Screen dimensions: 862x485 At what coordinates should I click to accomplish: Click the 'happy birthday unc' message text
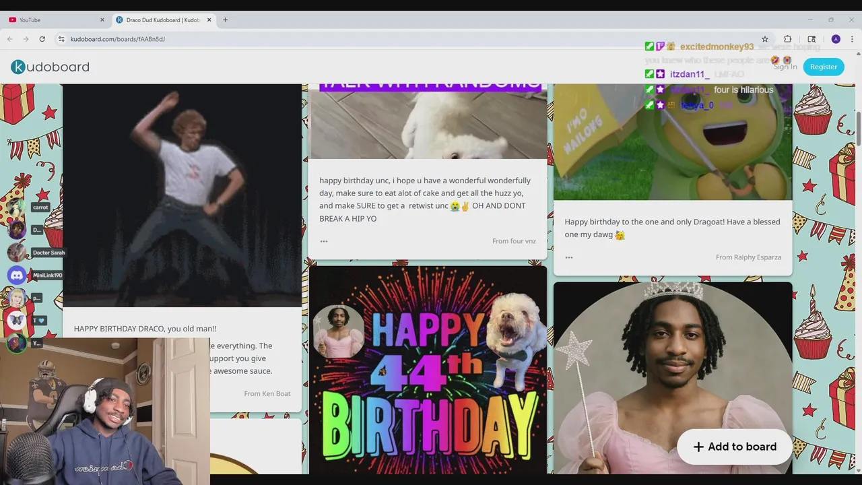point(425,199)
